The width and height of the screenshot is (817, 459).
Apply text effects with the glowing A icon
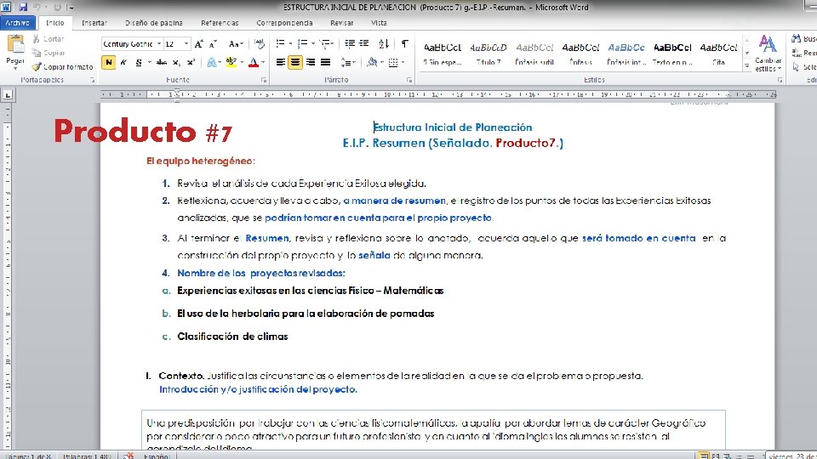(x=211, y=62)
